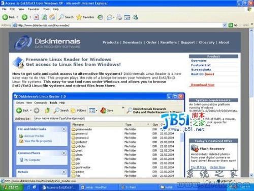The height and width of the screenshot is (191, 254).
Task: Open the Downloads navigation link
Action: click(133, 42)
